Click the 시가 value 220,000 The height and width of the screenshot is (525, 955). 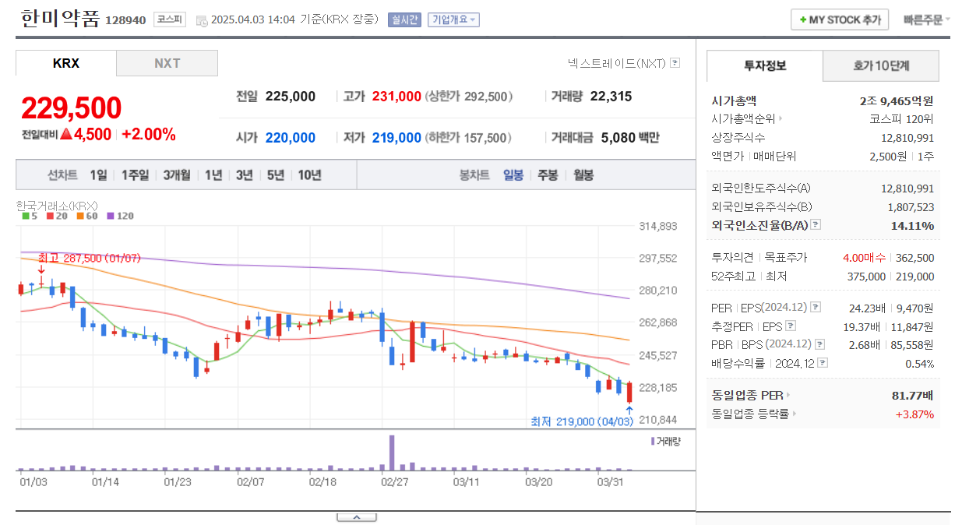pos(291,138)
